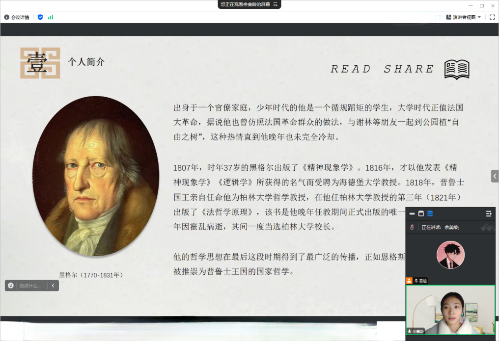The width and height of the screenshot is (499, 341).
Task: Click the blue security shield icon
Action: tap(40, 17)
